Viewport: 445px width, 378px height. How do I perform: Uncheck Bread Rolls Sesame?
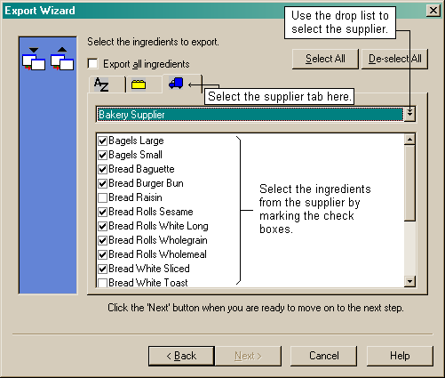[x=102, y=212]
